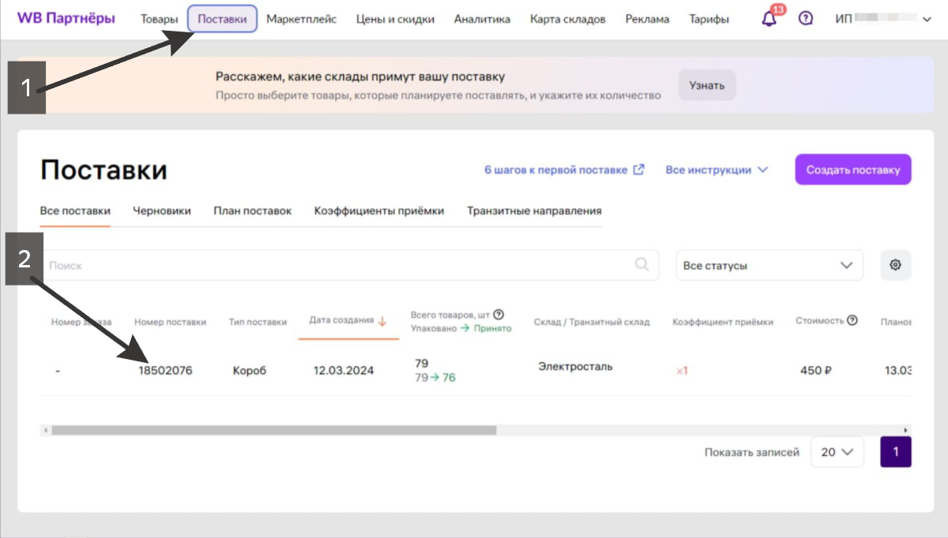Open the Тарифы menu

pos(709,19)
